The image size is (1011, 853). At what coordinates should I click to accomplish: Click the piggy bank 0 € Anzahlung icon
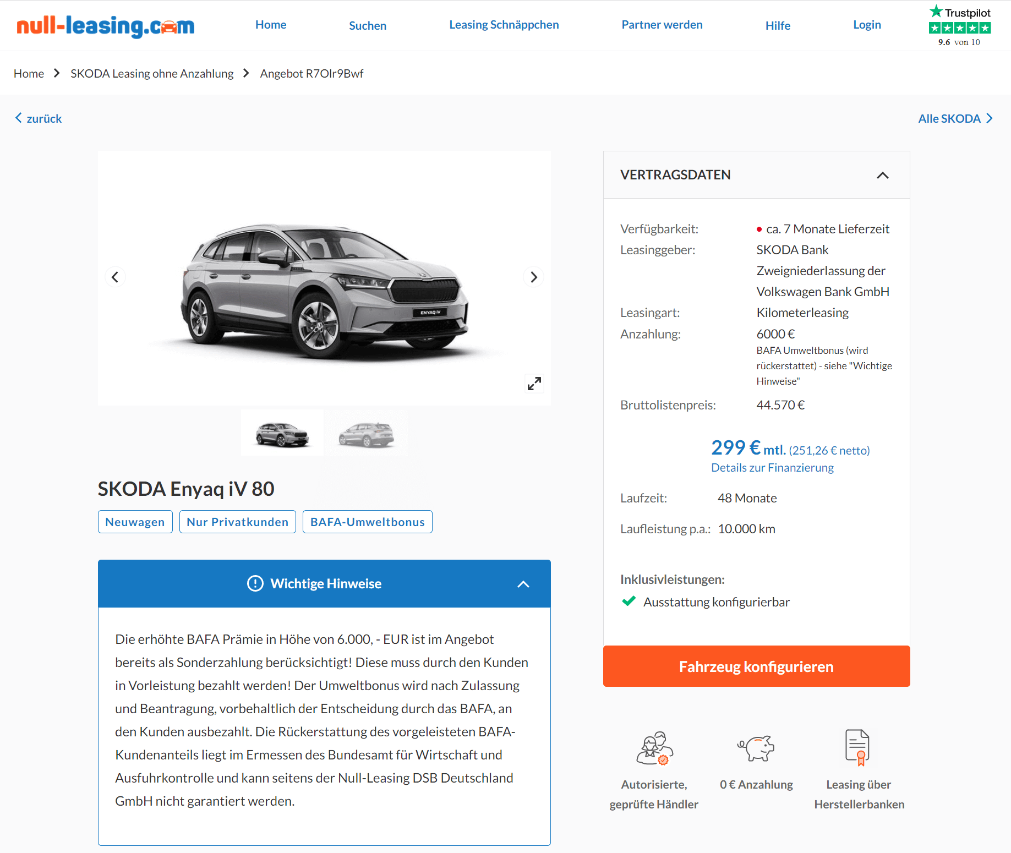[x=756, y=748]
